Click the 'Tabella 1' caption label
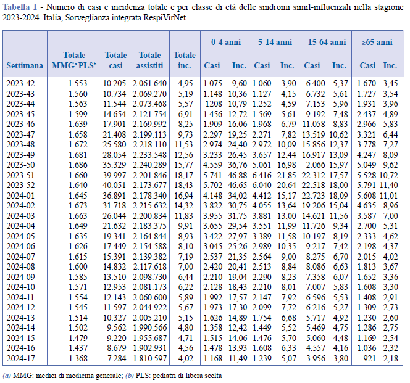Image resolution: width=410 pixels, height=383 pixels. point(20,7)
